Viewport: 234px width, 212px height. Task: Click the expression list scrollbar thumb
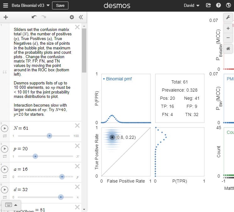(x=84, y=50)
